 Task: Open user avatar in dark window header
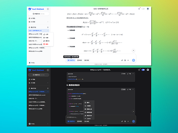click(x=148, y=70)
